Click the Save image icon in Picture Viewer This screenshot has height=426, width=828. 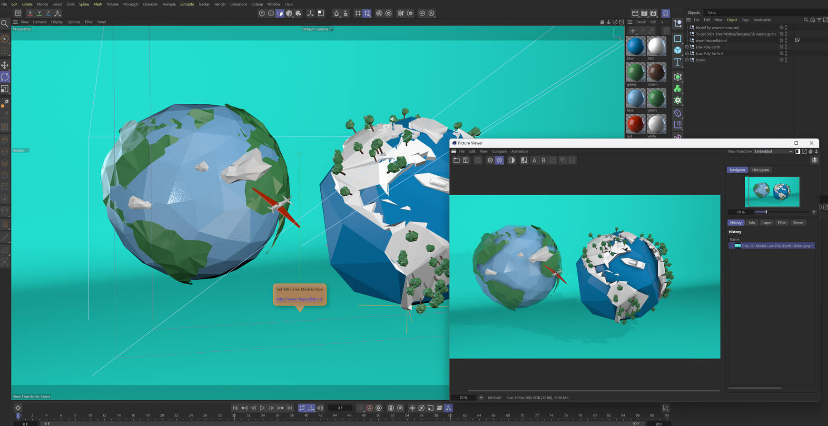point(465,160)
